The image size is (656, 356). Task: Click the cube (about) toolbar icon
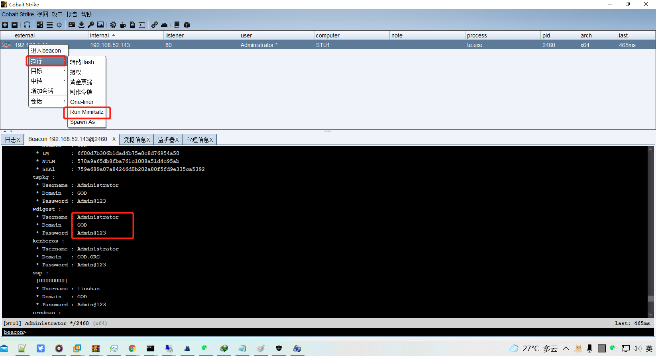tap(187, 25)
